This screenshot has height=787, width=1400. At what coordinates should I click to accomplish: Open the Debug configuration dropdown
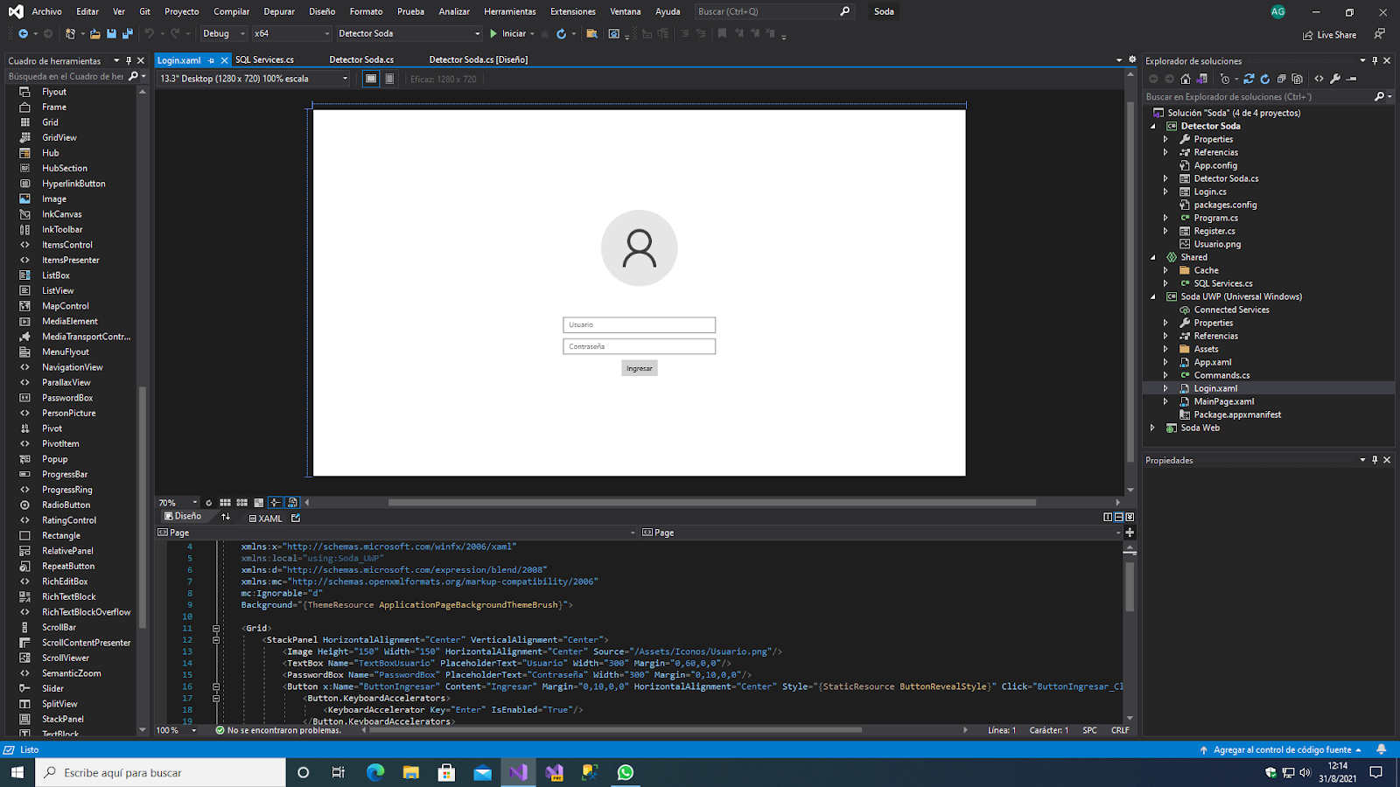(224, 33)
